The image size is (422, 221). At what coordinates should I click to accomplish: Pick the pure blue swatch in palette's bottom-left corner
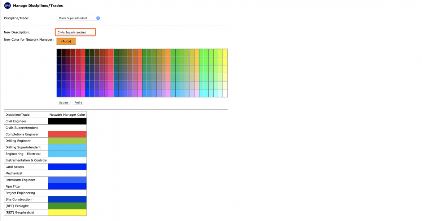pyautogui.click(x=59, y=93)
